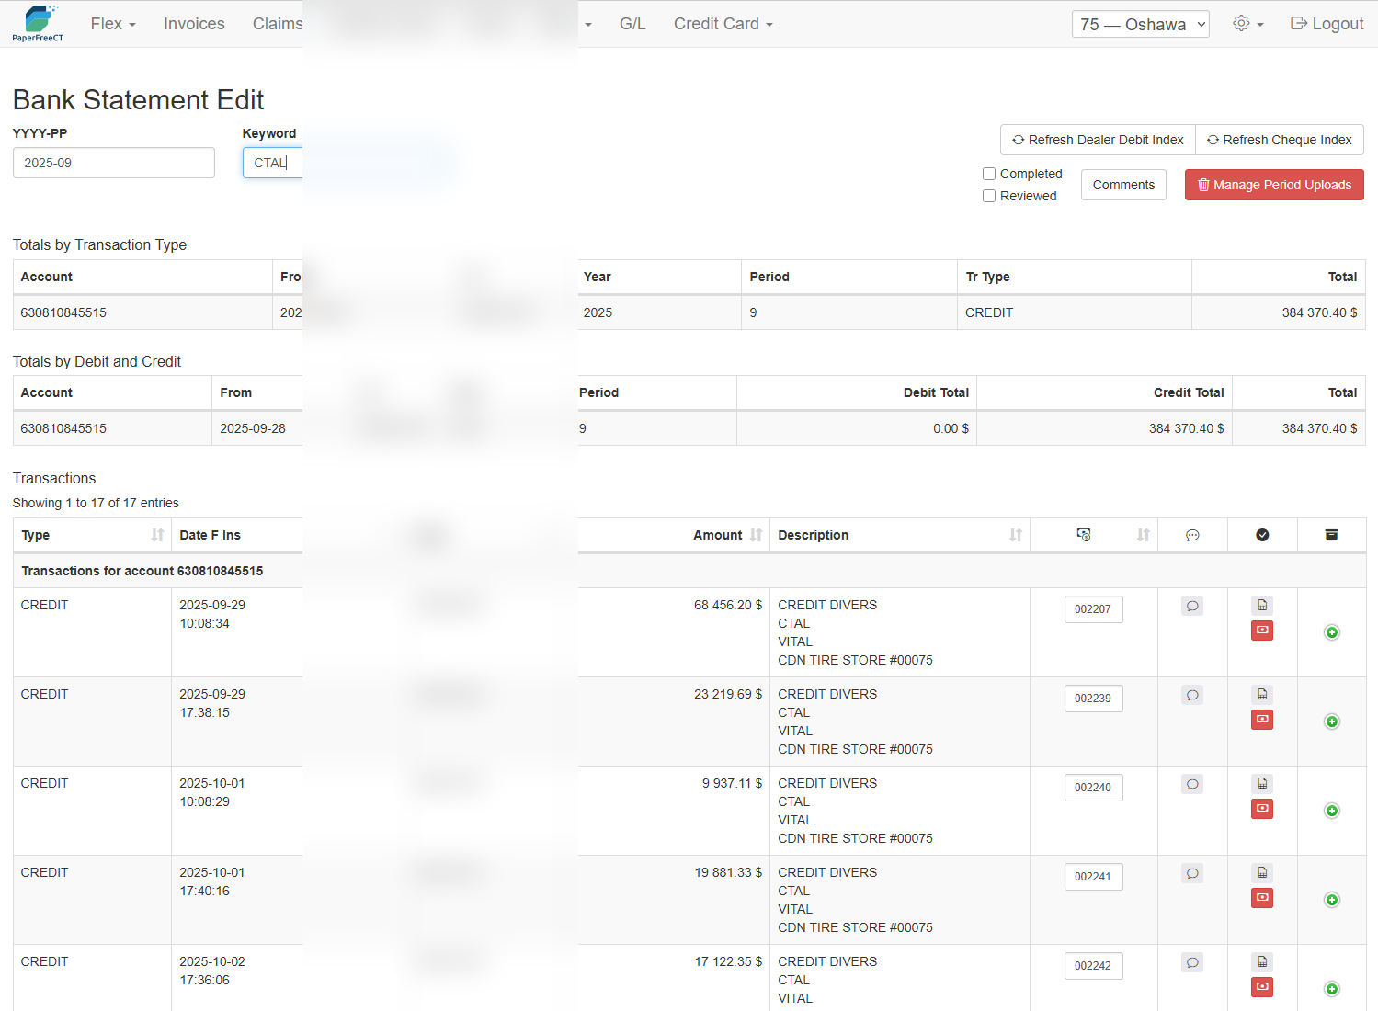Image resolution: width=1378 pixels, height=1011 pixels.
Task: Click green plus icon in 002207 row
Action: pyautogui.click(x=1331, y=632)
